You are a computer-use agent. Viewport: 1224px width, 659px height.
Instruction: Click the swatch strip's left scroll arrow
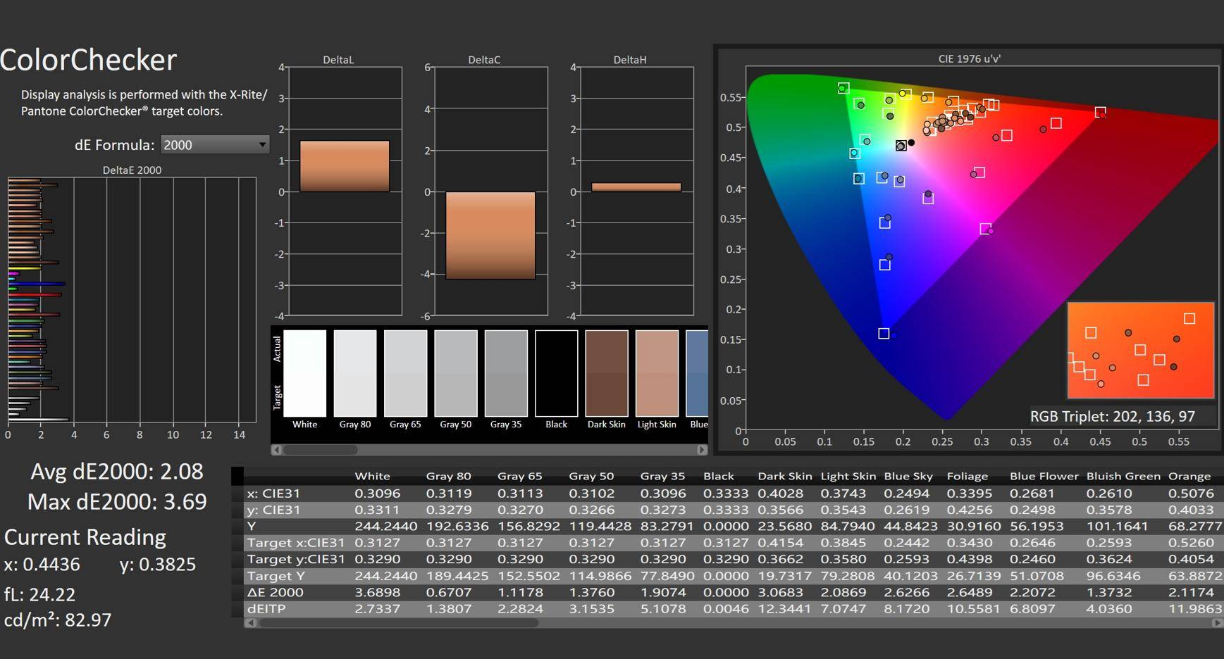[x=277, y=450]
